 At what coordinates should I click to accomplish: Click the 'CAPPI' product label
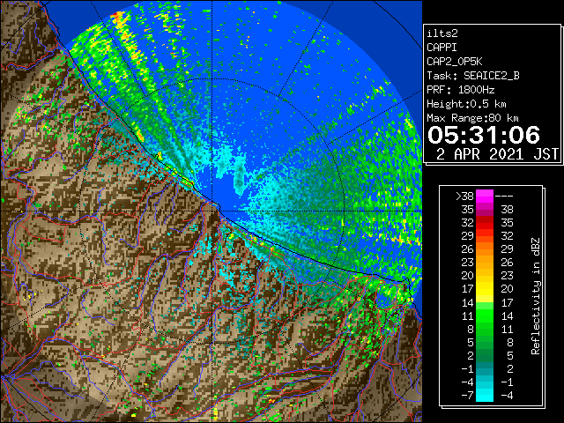point(442,48)
